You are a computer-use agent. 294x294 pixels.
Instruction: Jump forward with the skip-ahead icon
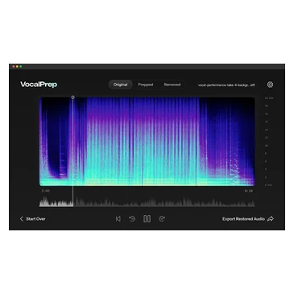162,219
